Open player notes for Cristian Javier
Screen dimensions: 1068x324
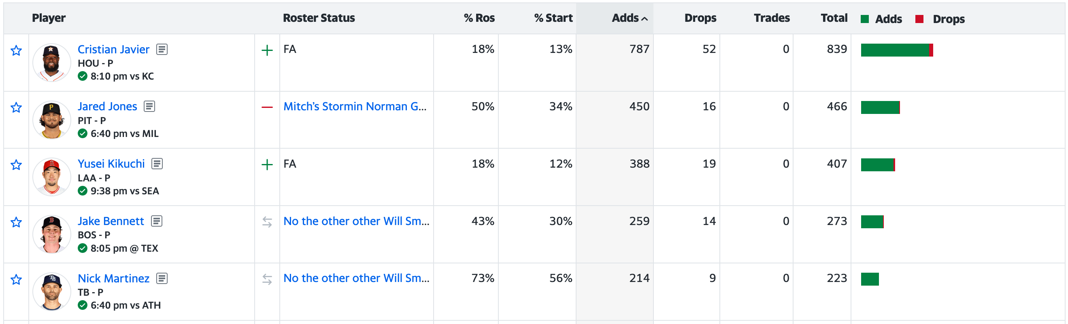(x=162, y=50)
